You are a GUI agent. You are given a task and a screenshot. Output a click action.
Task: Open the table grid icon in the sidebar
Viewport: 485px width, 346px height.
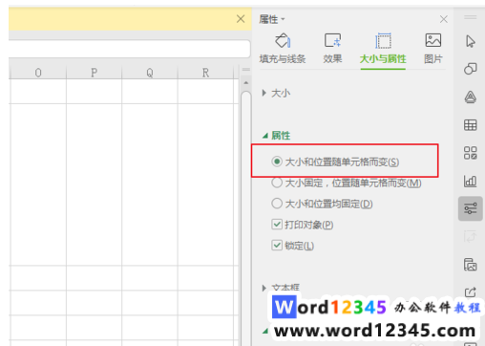click(471, 125)
